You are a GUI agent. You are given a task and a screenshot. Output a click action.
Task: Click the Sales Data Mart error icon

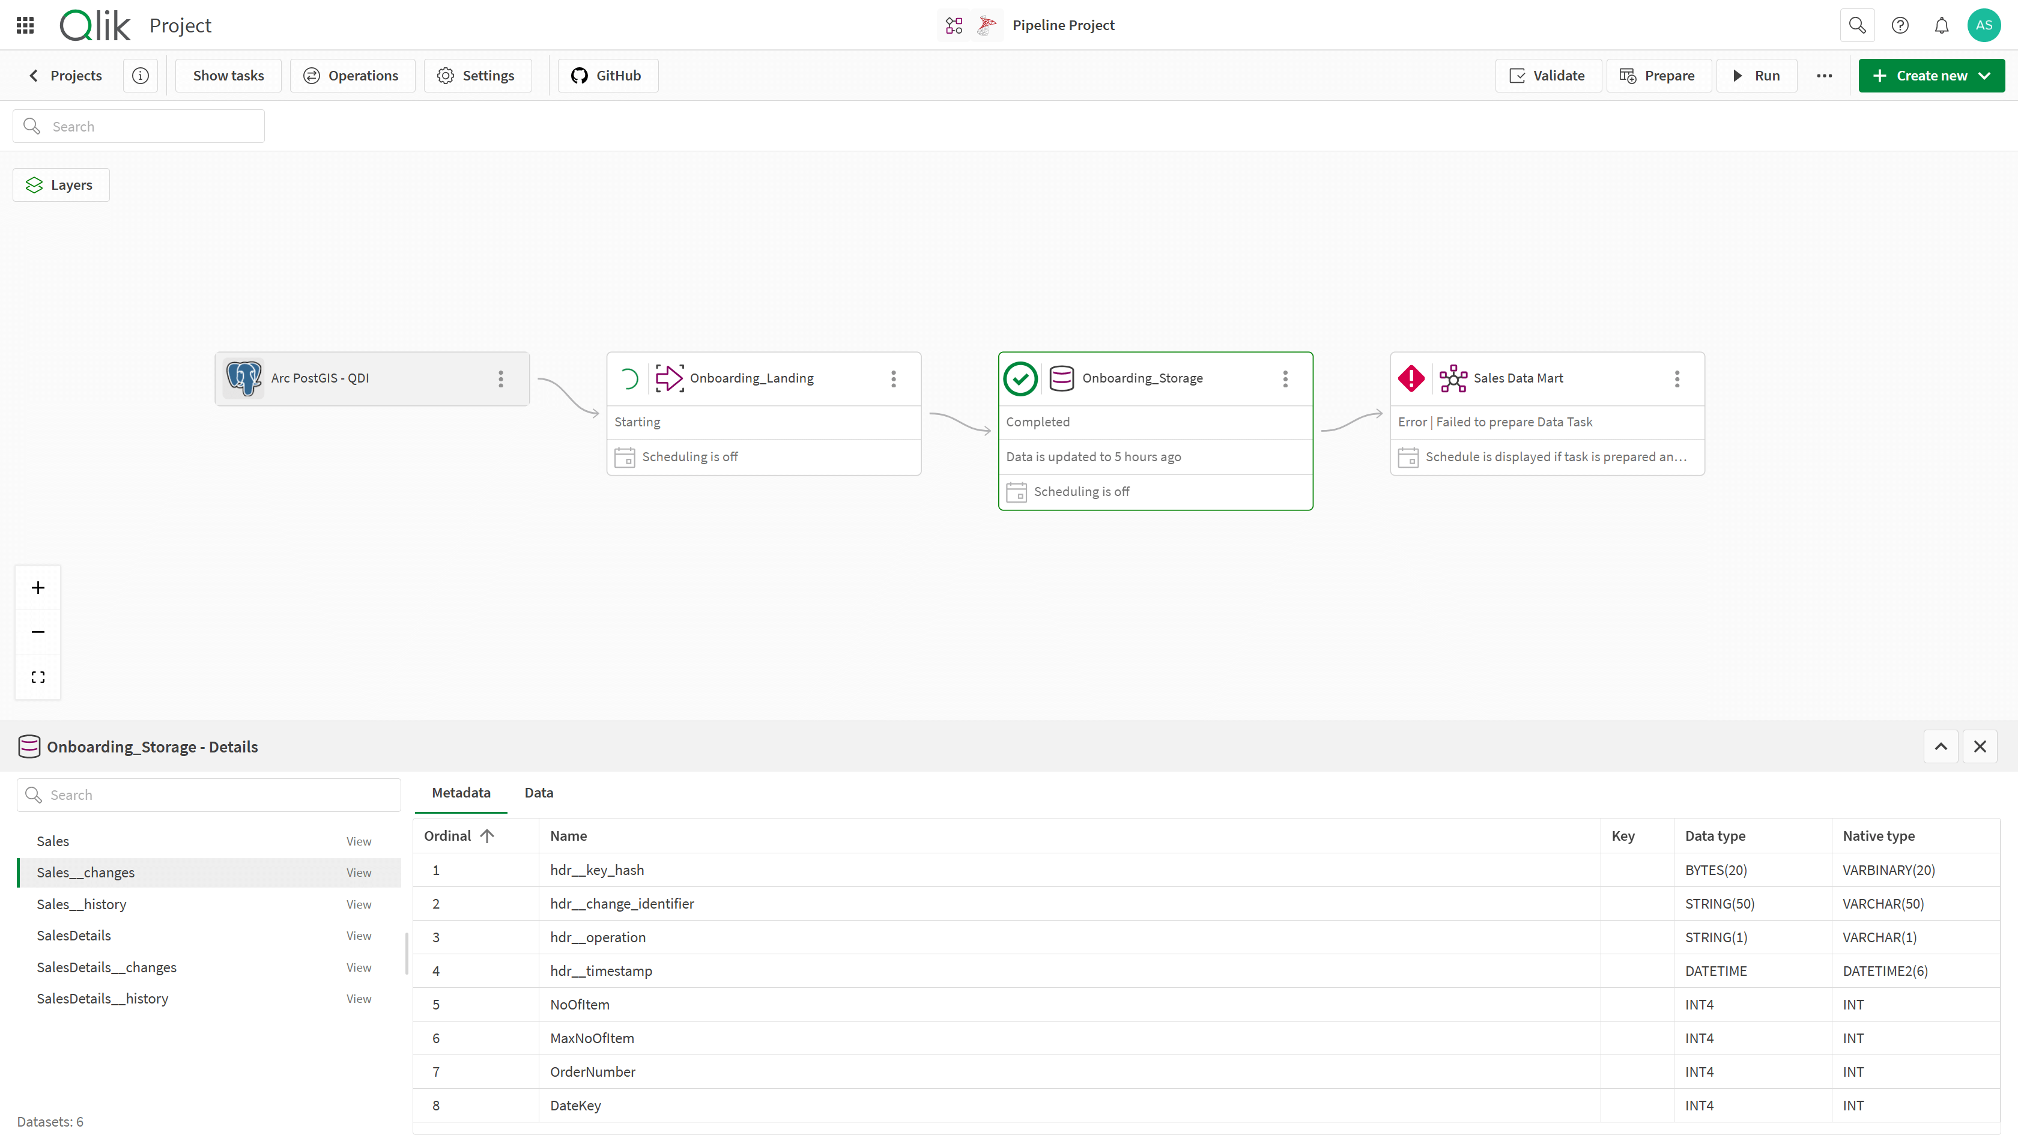[x=1411, y=378]
